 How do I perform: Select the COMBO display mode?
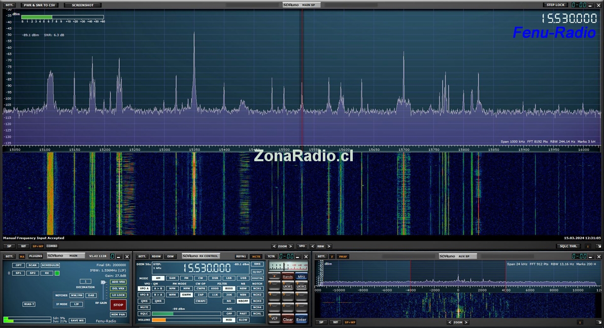click(52, 246)
